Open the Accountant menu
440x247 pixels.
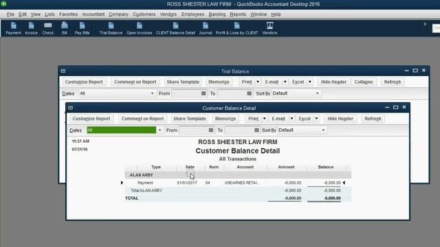click(93, 14)
